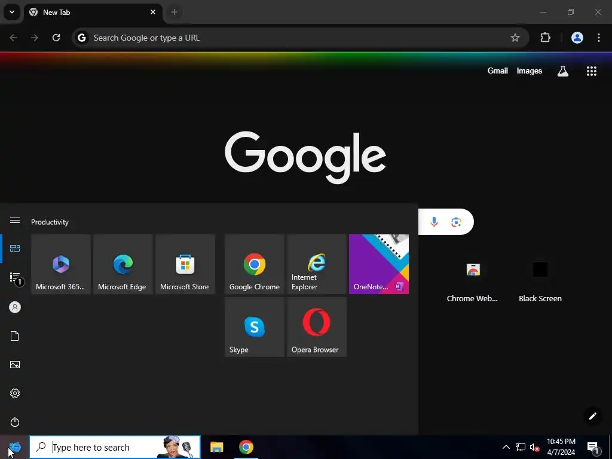The image size is (612, 459).
Task: Open Microsoft 365 tile in Start menu
Action: (61, 264)
